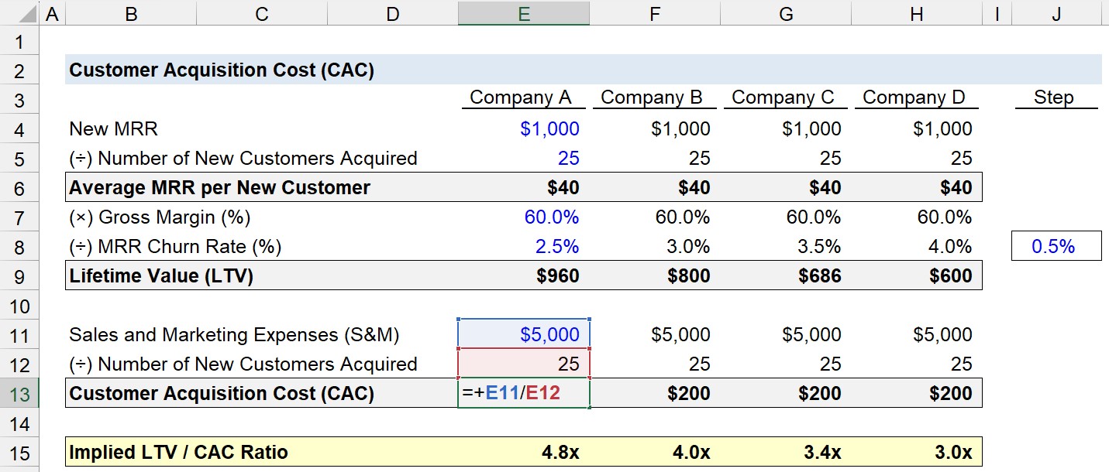Select column E header
This screenshot has height=472, width=1109.
[x=524, y=13]
